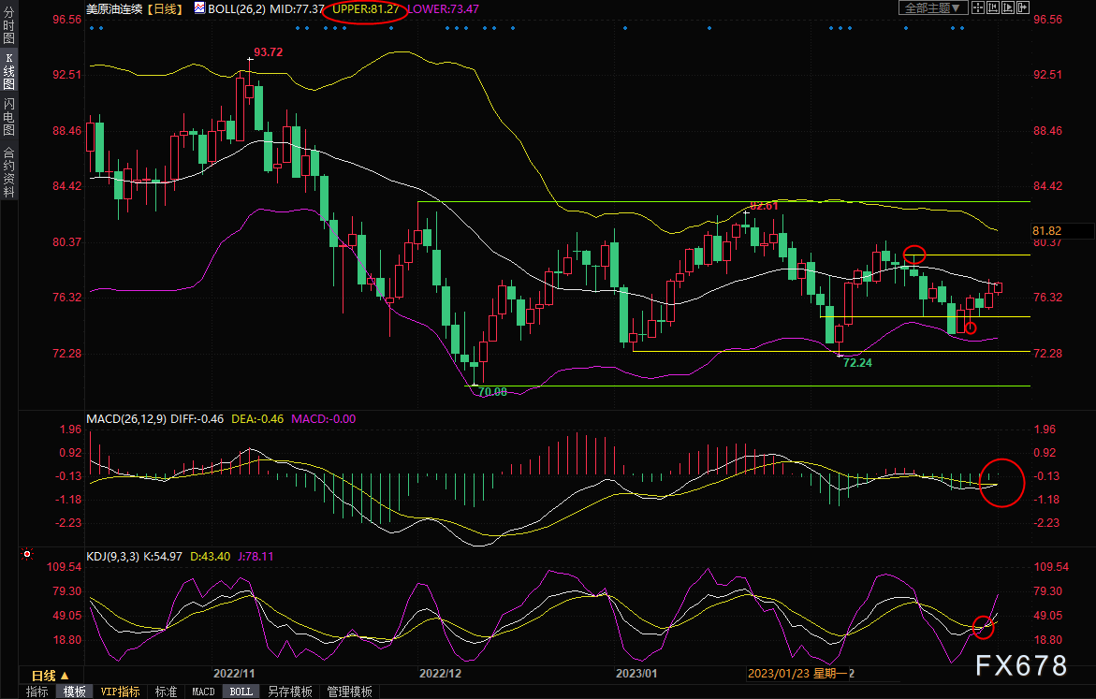Open the 日线 period selector arrow
The image size is (1096, 699).
[x=65, y=676]
